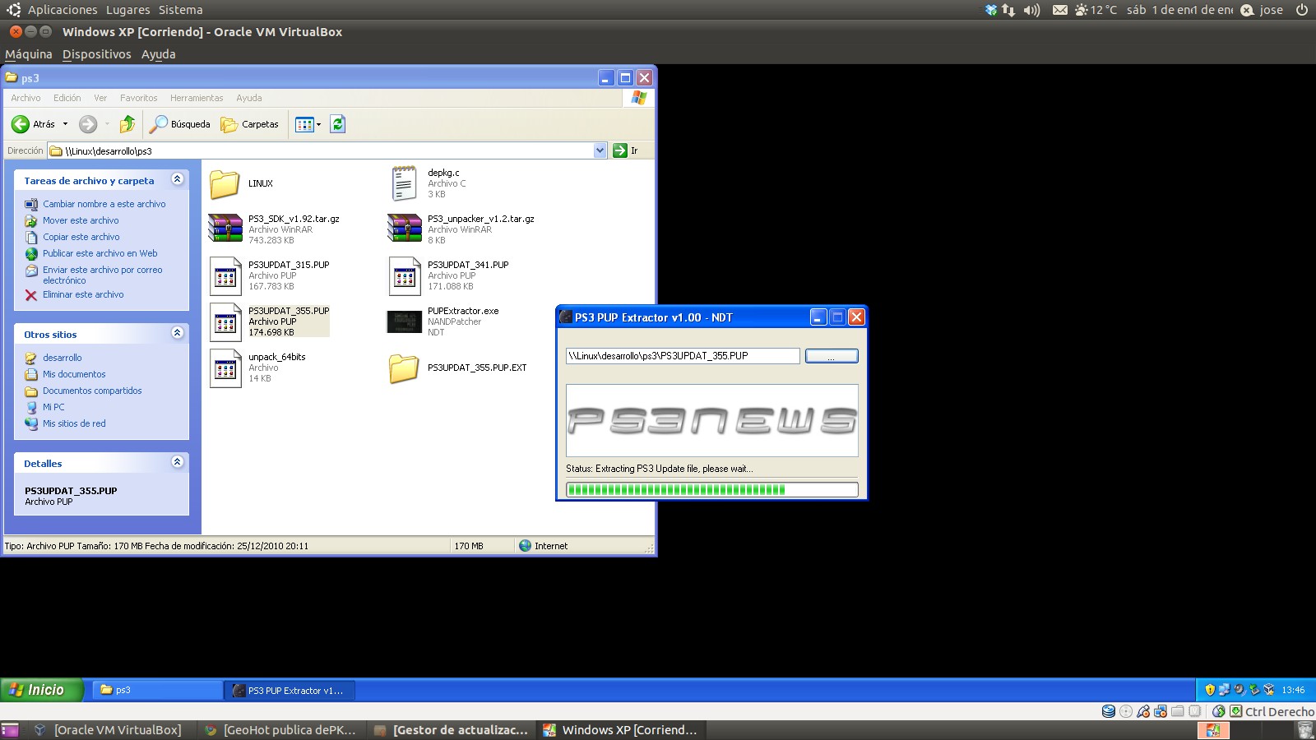Click the forward navigation arrow icon
Image resolution: width=1316 pixels, height=740 pixels.
88,124
